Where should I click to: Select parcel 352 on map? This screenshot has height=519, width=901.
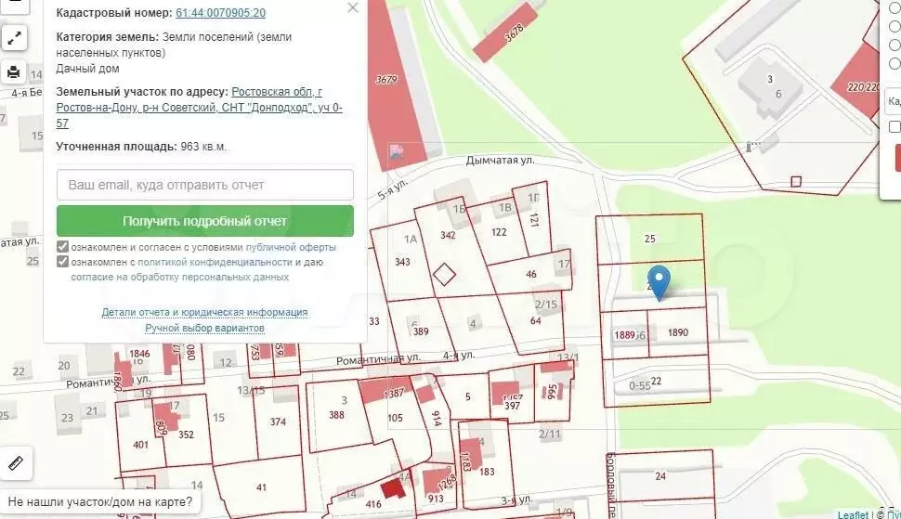coord(186,435)
